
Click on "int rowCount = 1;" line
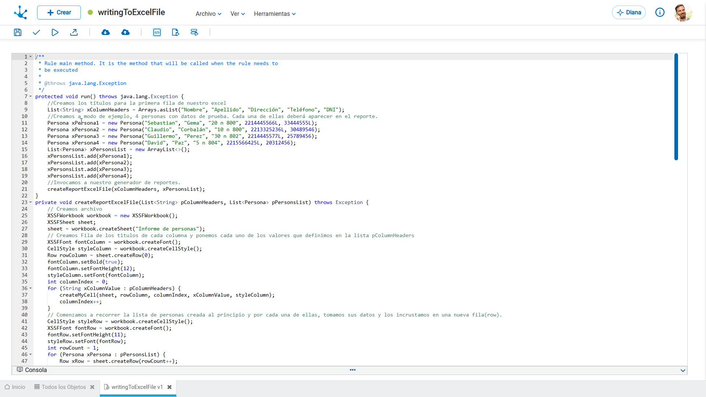73,348
